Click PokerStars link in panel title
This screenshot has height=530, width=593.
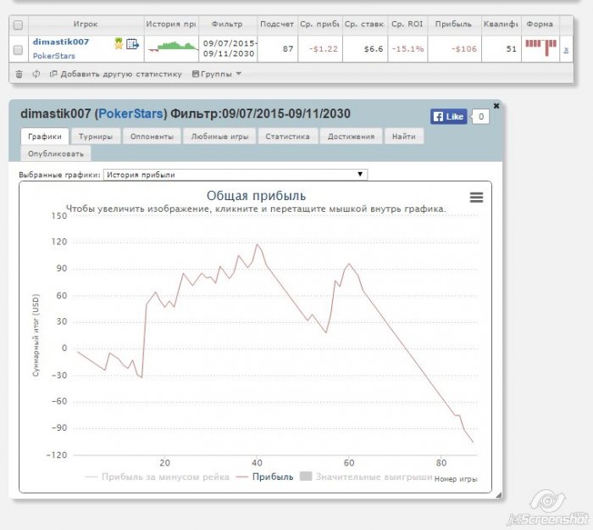click(x=130, y=114)
